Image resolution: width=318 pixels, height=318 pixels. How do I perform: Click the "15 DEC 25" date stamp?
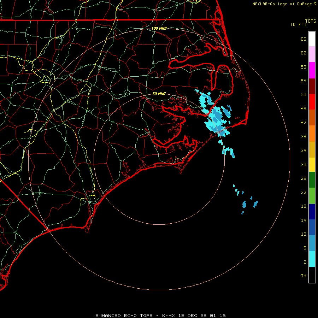(193, 316)
